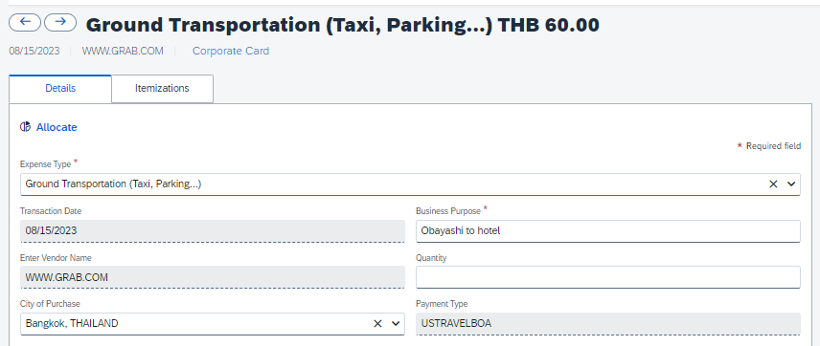Click the Expense Type combo box field

coord(410,184)
